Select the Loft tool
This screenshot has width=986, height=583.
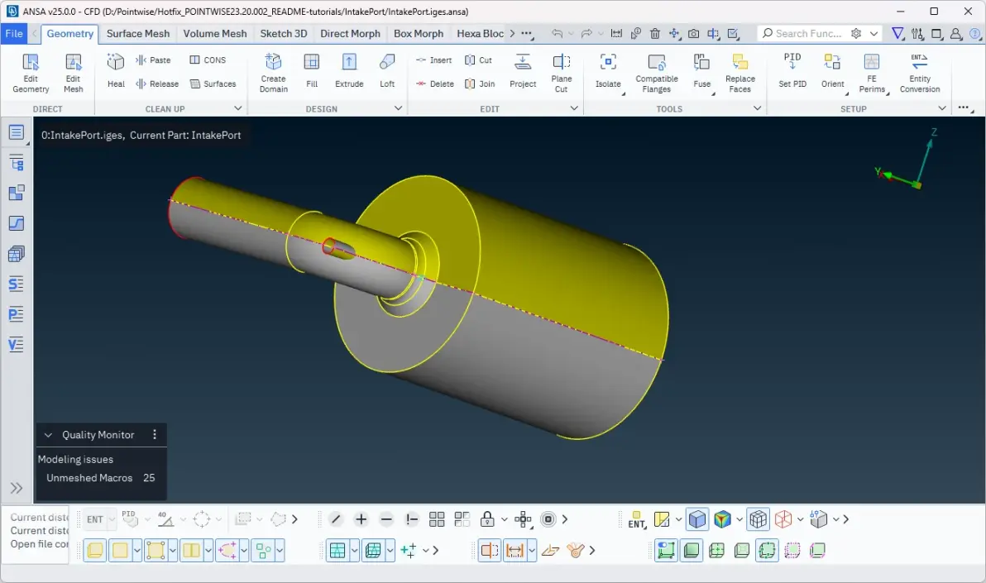(x=387, y=70)
